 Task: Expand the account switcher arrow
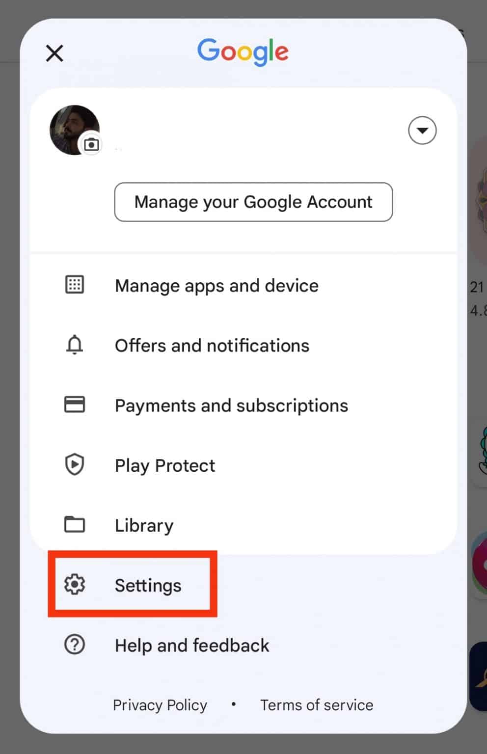coord(422,130)
